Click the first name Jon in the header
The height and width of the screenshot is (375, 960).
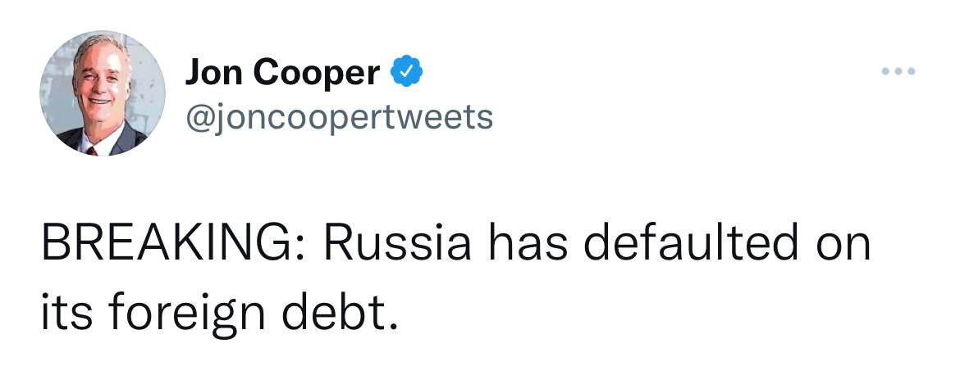(x=213, y=75)
